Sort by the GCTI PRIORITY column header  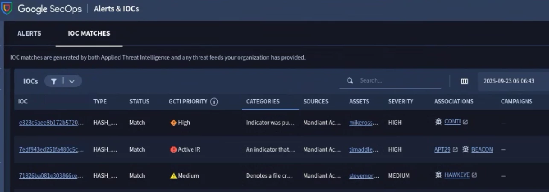(x=188, y=101)
